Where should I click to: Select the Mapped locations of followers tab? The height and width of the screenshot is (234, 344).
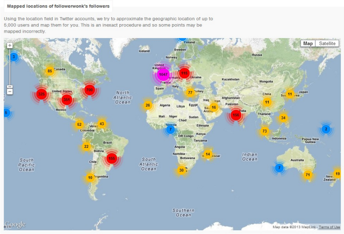point(58,6)
